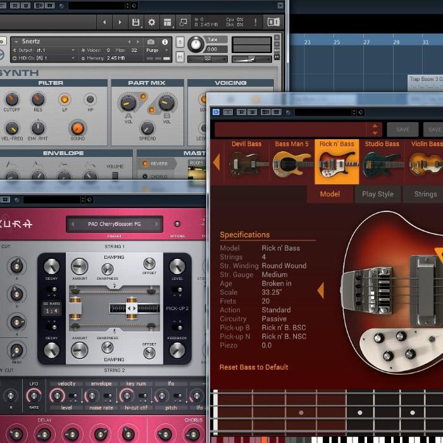Click orange left arrow beside bass body
The width and height of the screenshot is (443, 443).
pos(321,290)
